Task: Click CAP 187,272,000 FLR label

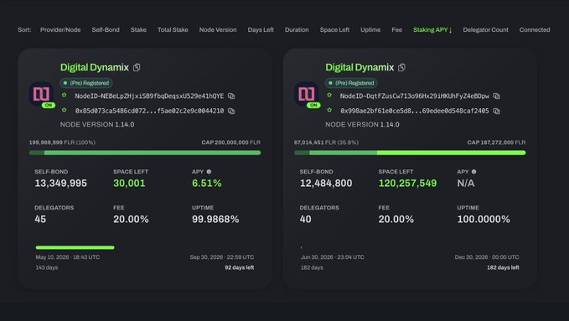Action: 496,142
